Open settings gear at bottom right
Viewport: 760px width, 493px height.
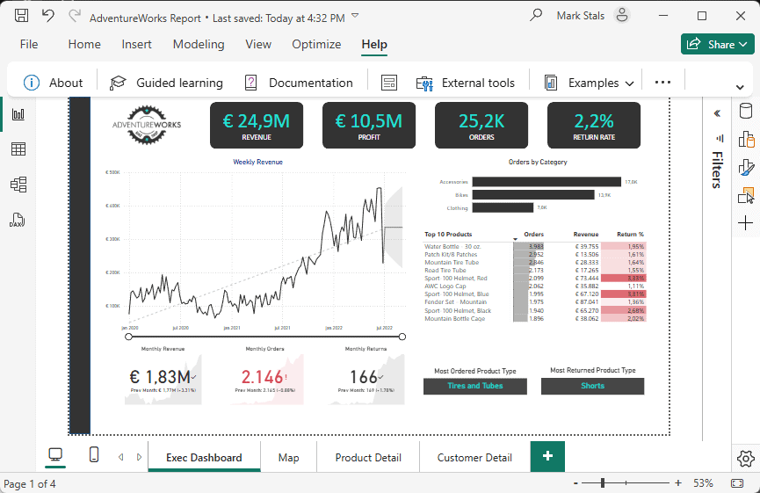click(x=746, y=458)
